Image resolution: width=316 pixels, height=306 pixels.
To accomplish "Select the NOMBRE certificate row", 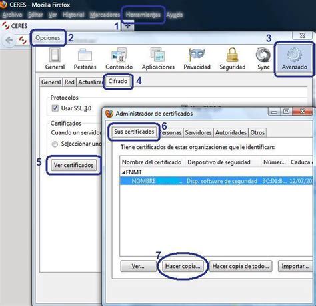I will tap(217, 181).
